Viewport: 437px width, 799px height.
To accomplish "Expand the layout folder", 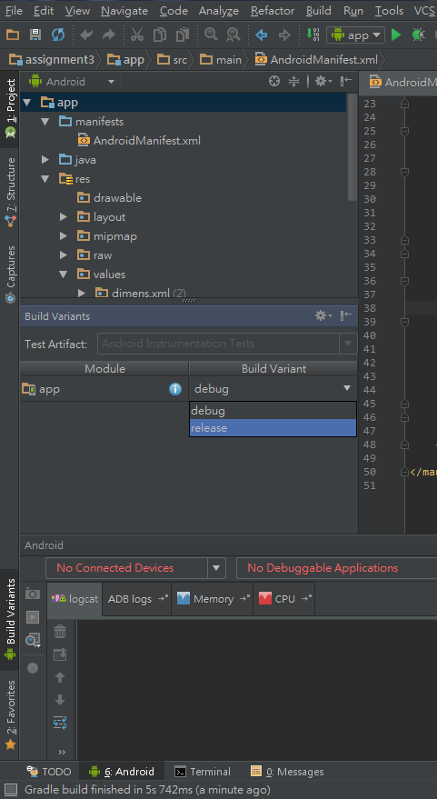I will coord(64,217).
